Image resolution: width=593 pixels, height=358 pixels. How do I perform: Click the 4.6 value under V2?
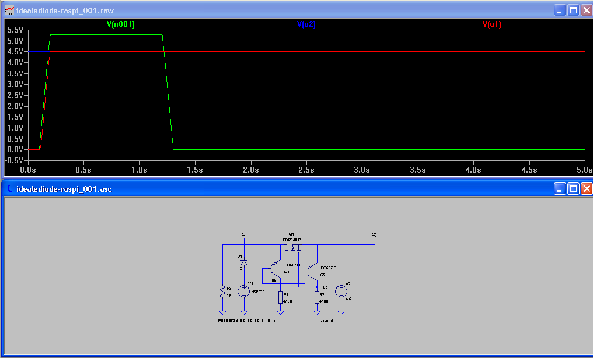pyautogui.click(x=348, y=299)
